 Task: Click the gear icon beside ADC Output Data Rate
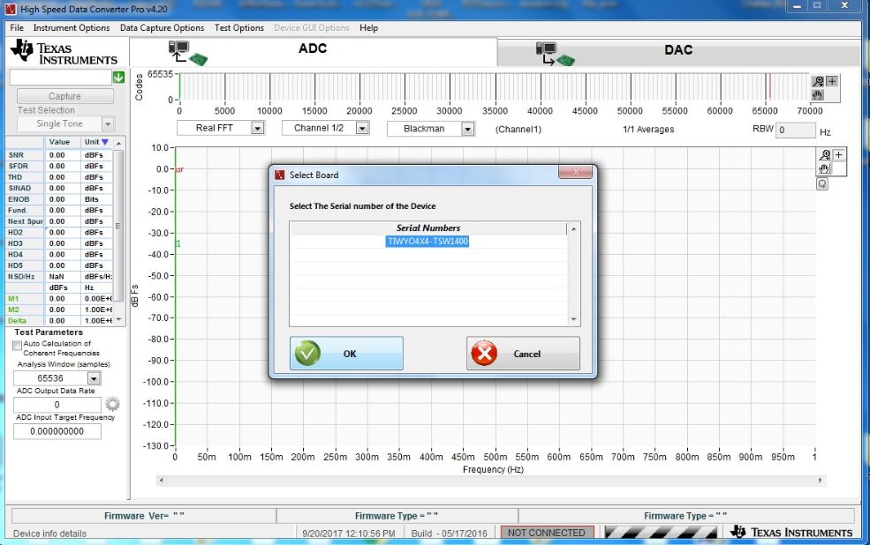pyautogui.click(x=113, y=404)
